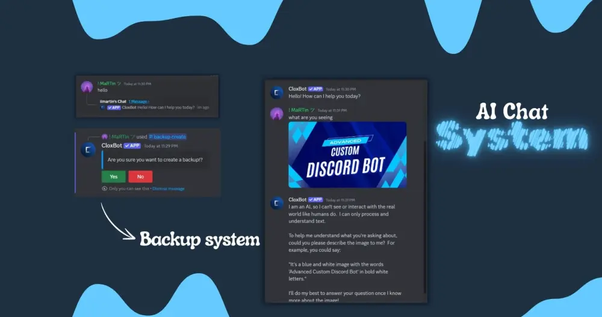Open MaRTin's purple avatar next to 'hello'
Image resolution: width=602 pixels, height=317 pixels.
pyautogui.click(x=87, y=87)
